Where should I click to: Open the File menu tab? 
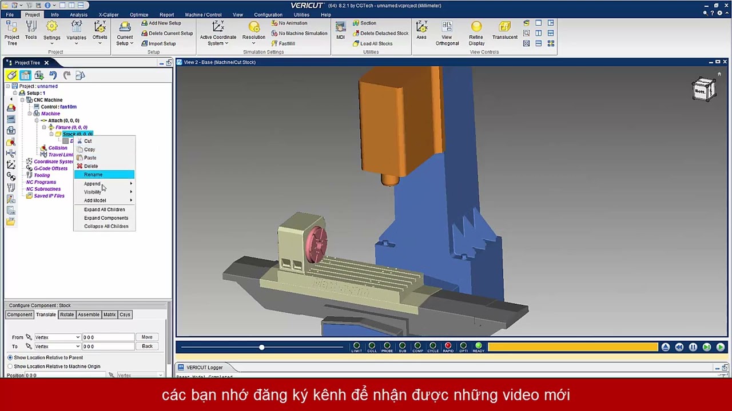(x=10, y=15)
